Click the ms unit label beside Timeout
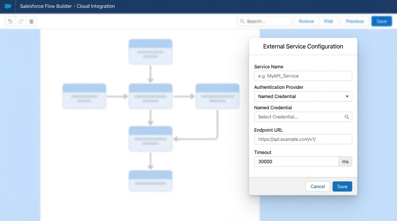This screenshot has width=397, height=221. [x=345, y=161]
